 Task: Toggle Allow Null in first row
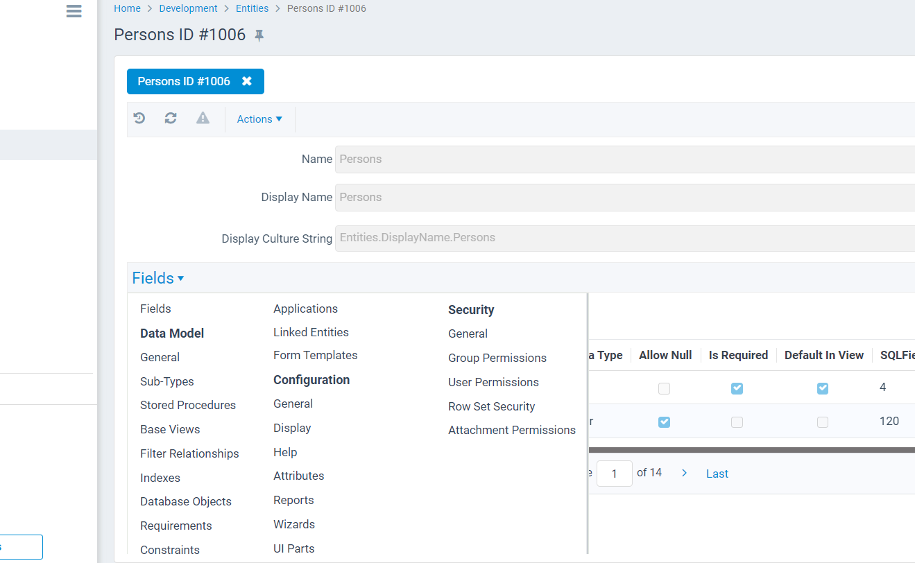click(x=665, y=388)
